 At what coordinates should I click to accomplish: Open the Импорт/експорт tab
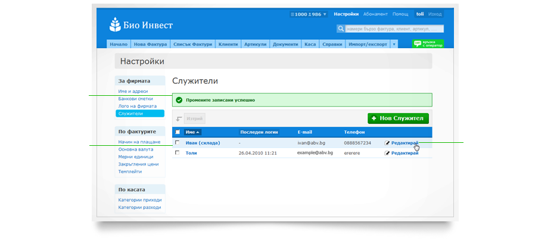point(368,44)
